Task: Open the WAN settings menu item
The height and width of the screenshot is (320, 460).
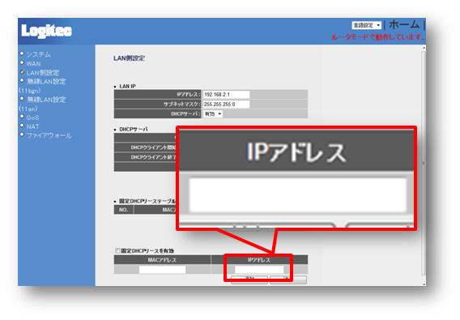Action: [33, 64]
